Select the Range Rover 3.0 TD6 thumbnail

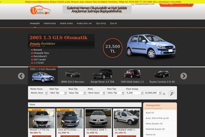pos(102,76)
